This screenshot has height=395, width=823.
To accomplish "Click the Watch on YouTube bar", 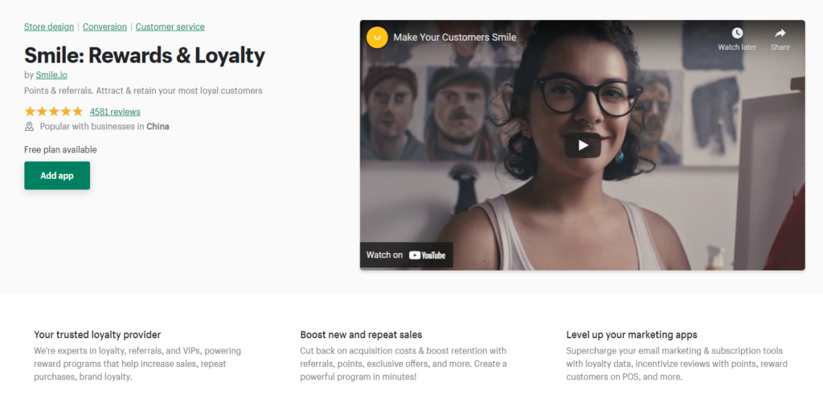I will tap(406, 255).
